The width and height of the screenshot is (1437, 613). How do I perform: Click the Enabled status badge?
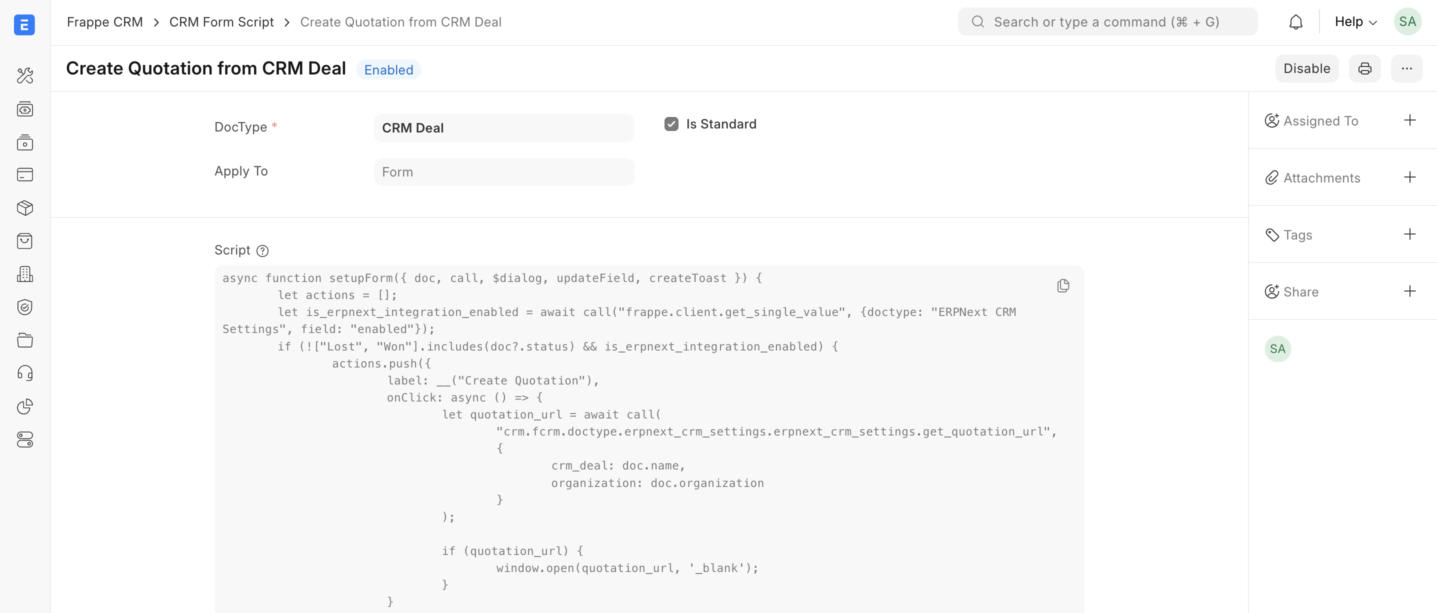click(389, 69)
